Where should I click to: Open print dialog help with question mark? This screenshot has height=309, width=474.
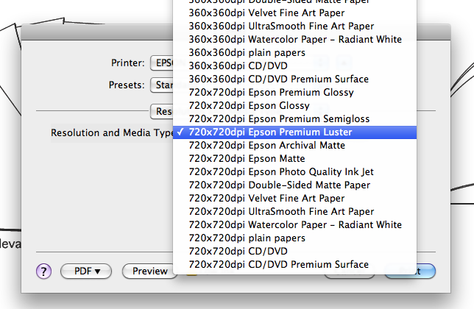pyautogui.click(x=44, y=271)
